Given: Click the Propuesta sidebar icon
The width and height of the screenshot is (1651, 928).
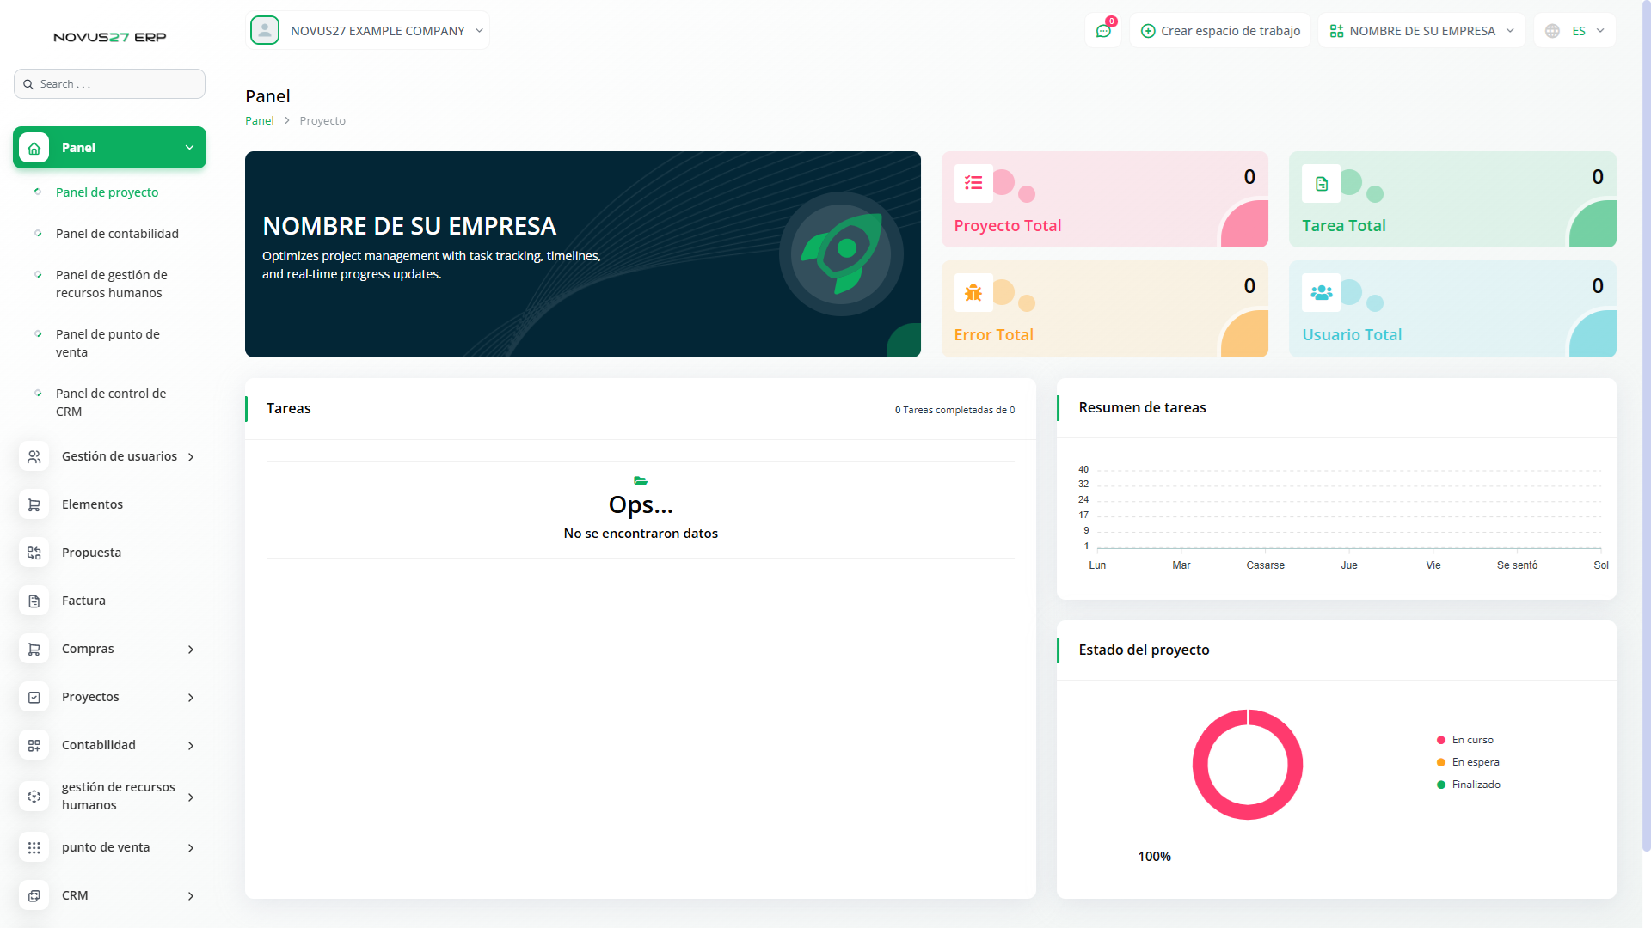Looking at the screenshot, I should click(x=34, y=553).
